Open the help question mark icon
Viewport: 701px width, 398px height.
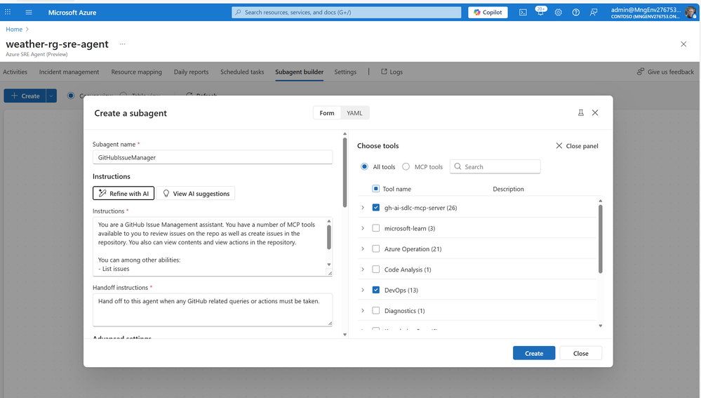576,12
